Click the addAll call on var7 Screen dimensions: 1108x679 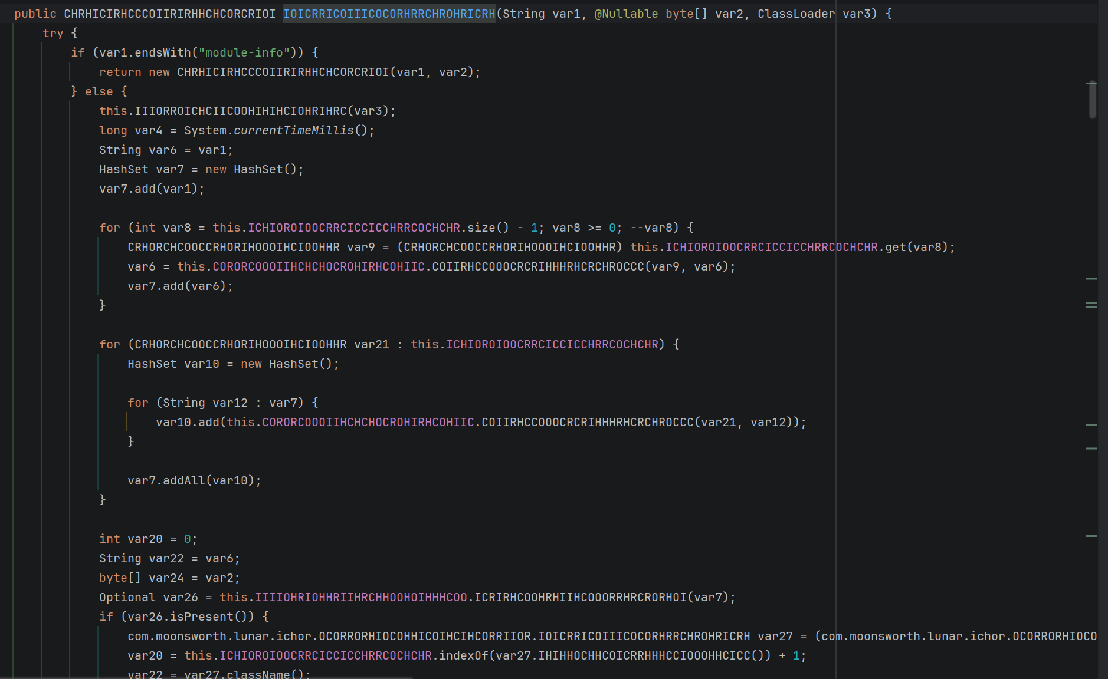183,480
